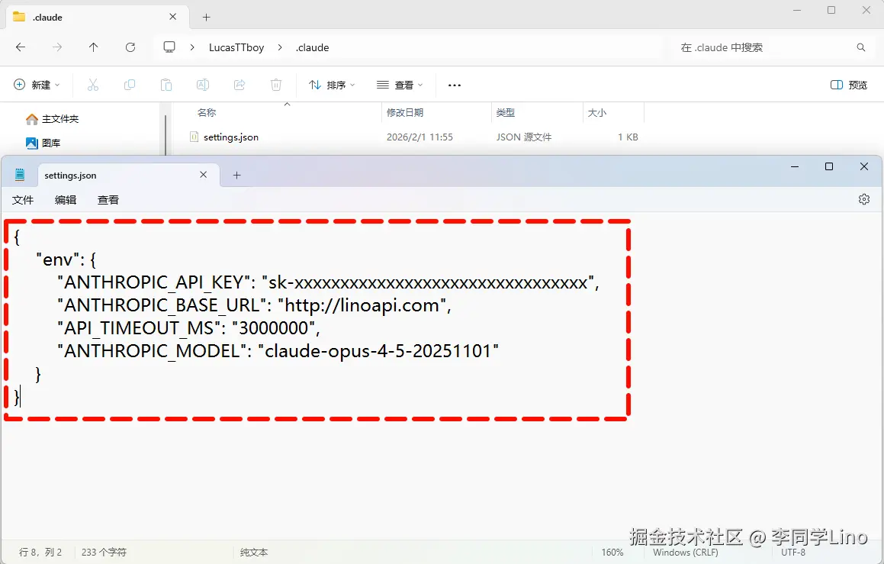The height and width of the screenshot is (564, 884).
Task: Click the ANTHROPIC_MODEL line in editor
Action: click(278, 351)
